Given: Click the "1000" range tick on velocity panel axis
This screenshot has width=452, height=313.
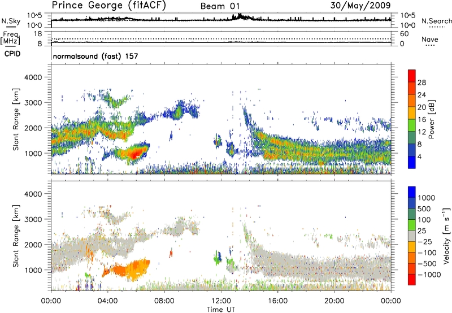Looking at the screenshot, I should (x=33, y=270).
